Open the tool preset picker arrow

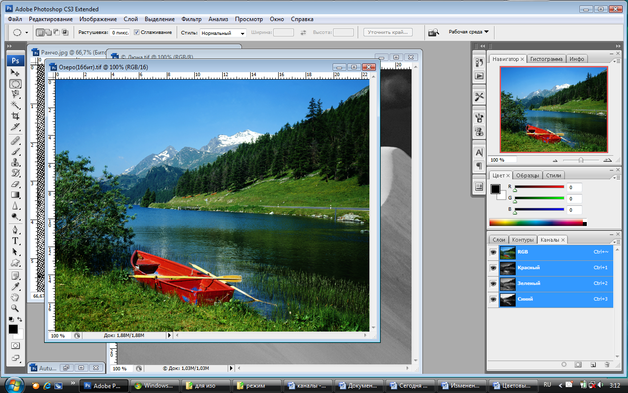click(x=26, y=33)
